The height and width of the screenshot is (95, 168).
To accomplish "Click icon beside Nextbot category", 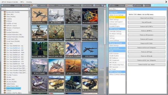I will point(5,30).
